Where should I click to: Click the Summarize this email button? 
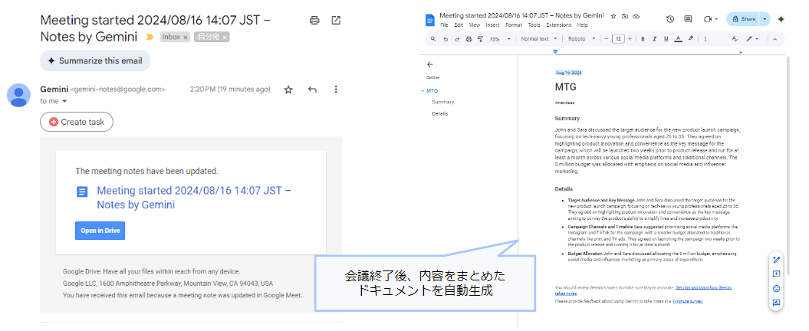(95, 61)
